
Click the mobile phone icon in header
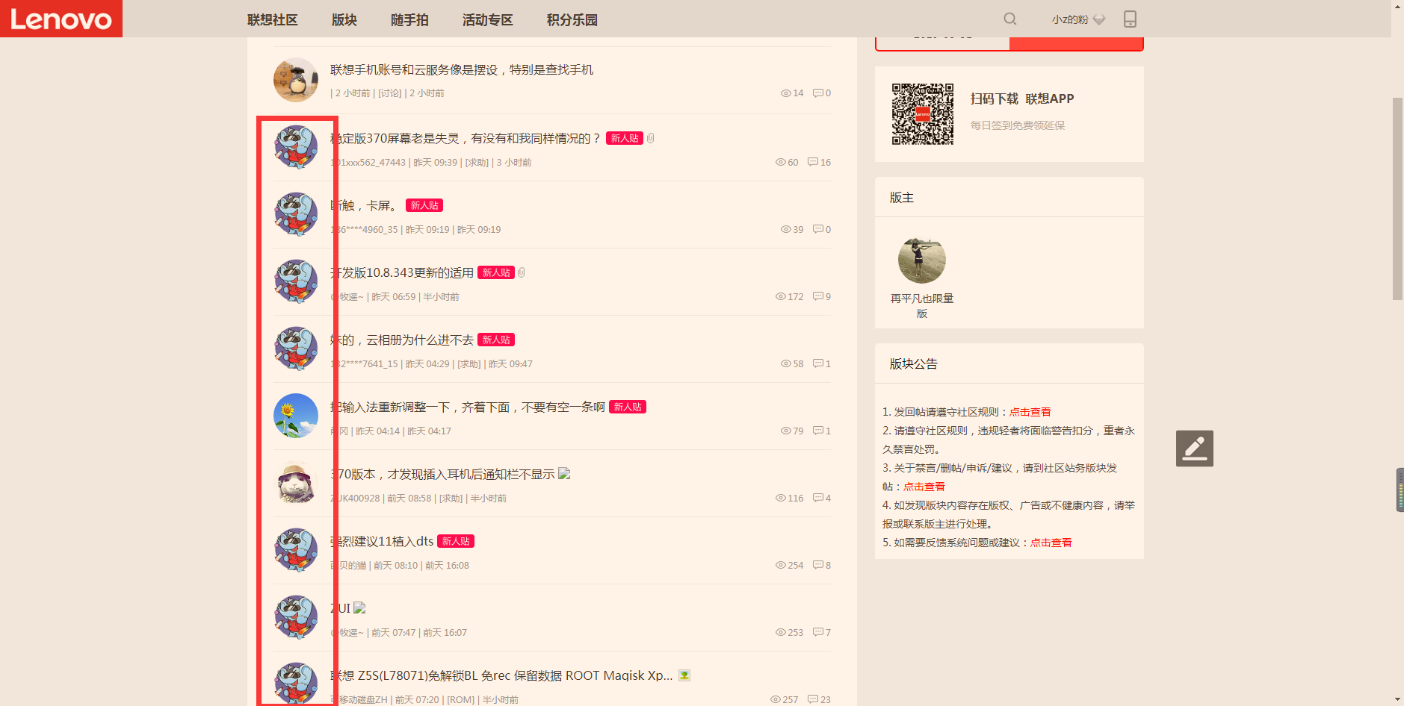click(1130, 19)
